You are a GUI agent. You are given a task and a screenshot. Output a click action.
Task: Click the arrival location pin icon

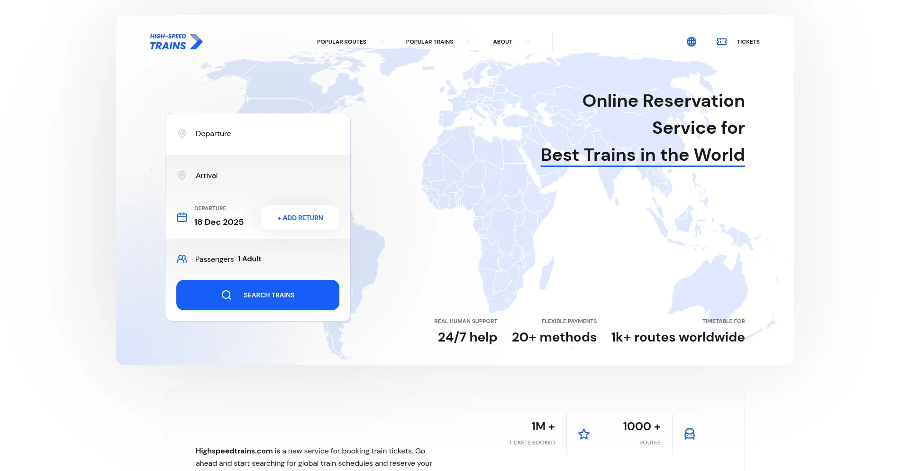182,175
